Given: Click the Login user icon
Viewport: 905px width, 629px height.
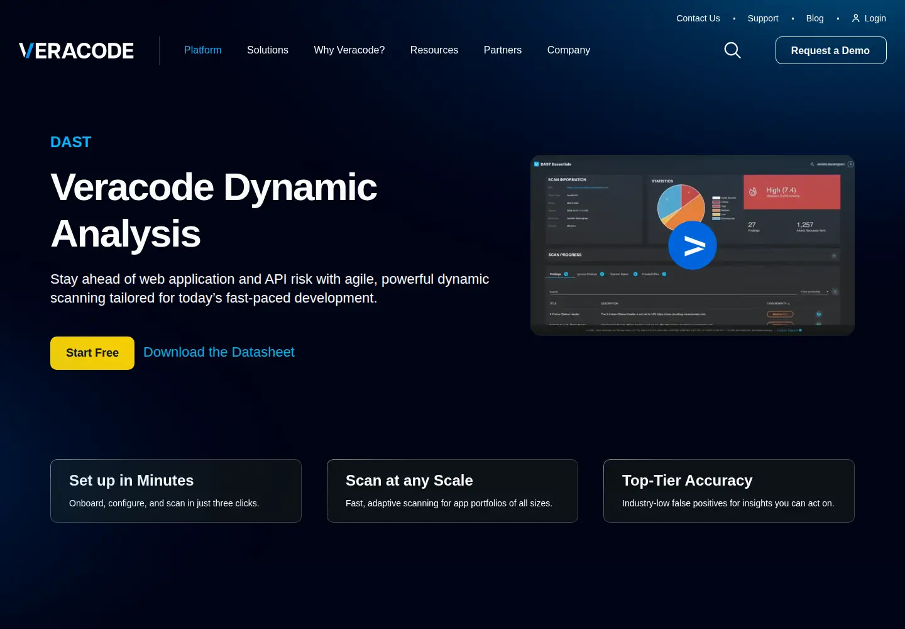Looking at the screenshot, I should tap(855, 18).
